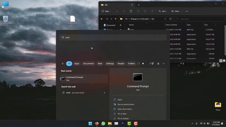Open See more ellipsis in Explorer toolbar
Image resolution: width=226 pixels, height=127 pixels.
[x=187, y=11]
